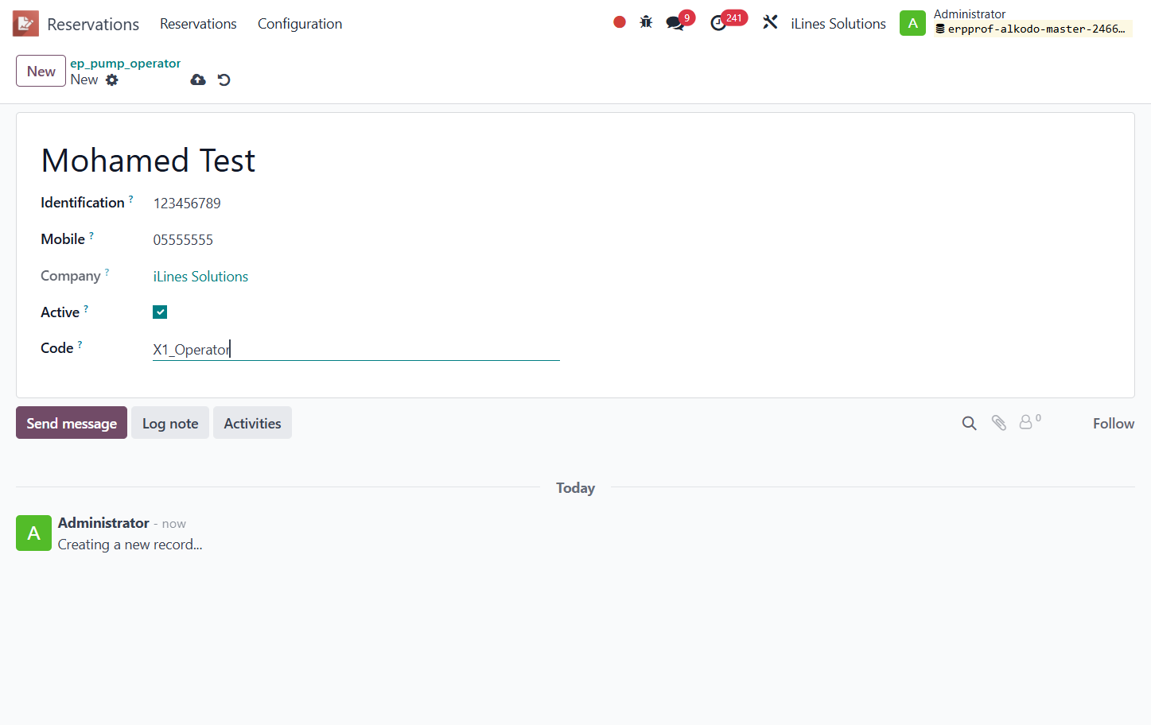Viewport: 1151px width, 725px height.
Task: Click the Administrator author name in chatter
Action: 103,523
